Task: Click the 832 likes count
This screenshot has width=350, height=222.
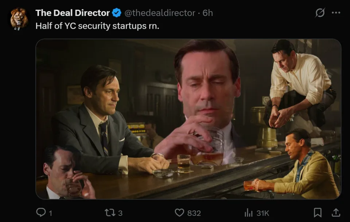Action: [194, 213]
